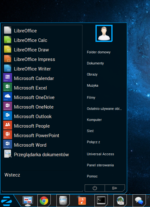Open Panel sterowania
The image size is (150, 207).
(x=100, y=165)
